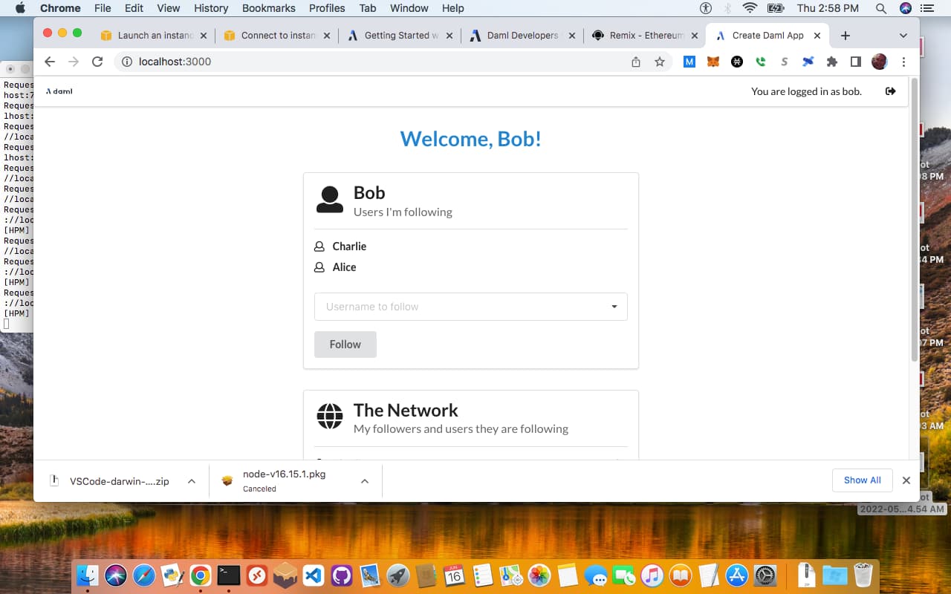The image size is (951, 594).
Task: Expand VSCode-darwin zip download options
Action: [191, 481]
